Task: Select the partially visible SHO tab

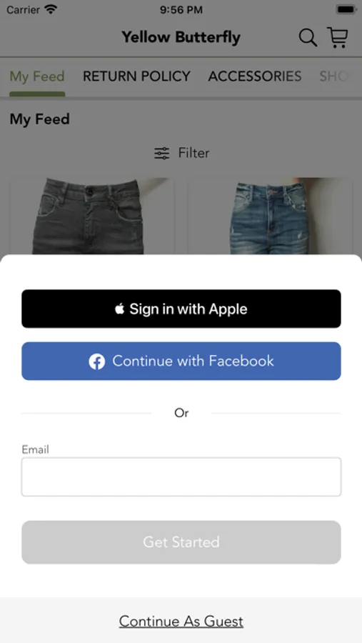Action: [333, 76]
